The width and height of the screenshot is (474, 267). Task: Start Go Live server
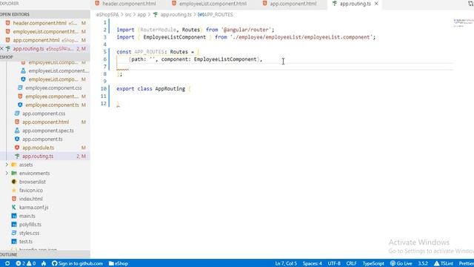pyautogui.click(x=401, y=263)
